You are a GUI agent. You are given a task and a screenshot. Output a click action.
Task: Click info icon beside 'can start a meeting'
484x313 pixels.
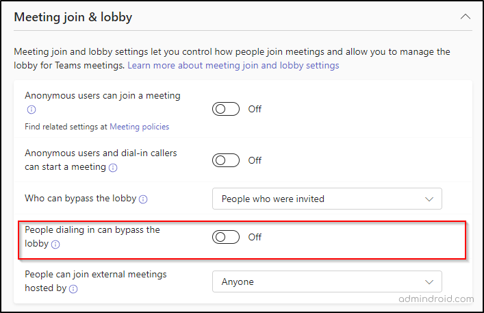113,167
